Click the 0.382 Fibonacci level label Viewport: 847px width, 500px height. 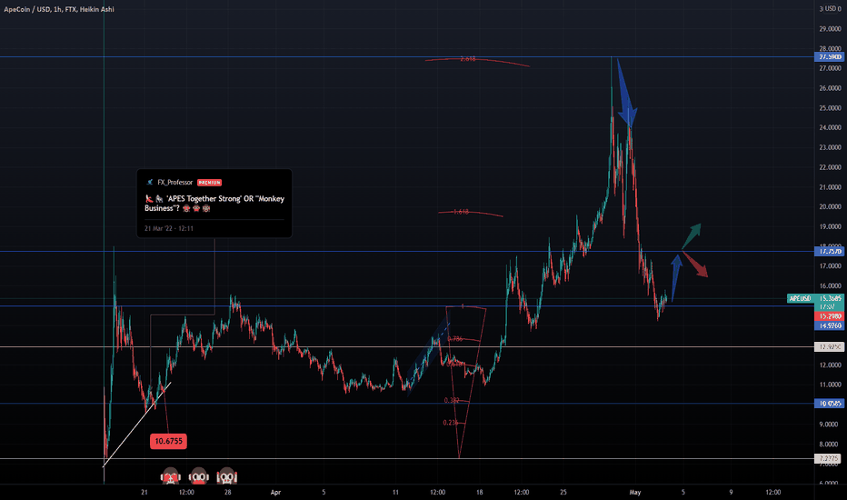pos(452,401)
